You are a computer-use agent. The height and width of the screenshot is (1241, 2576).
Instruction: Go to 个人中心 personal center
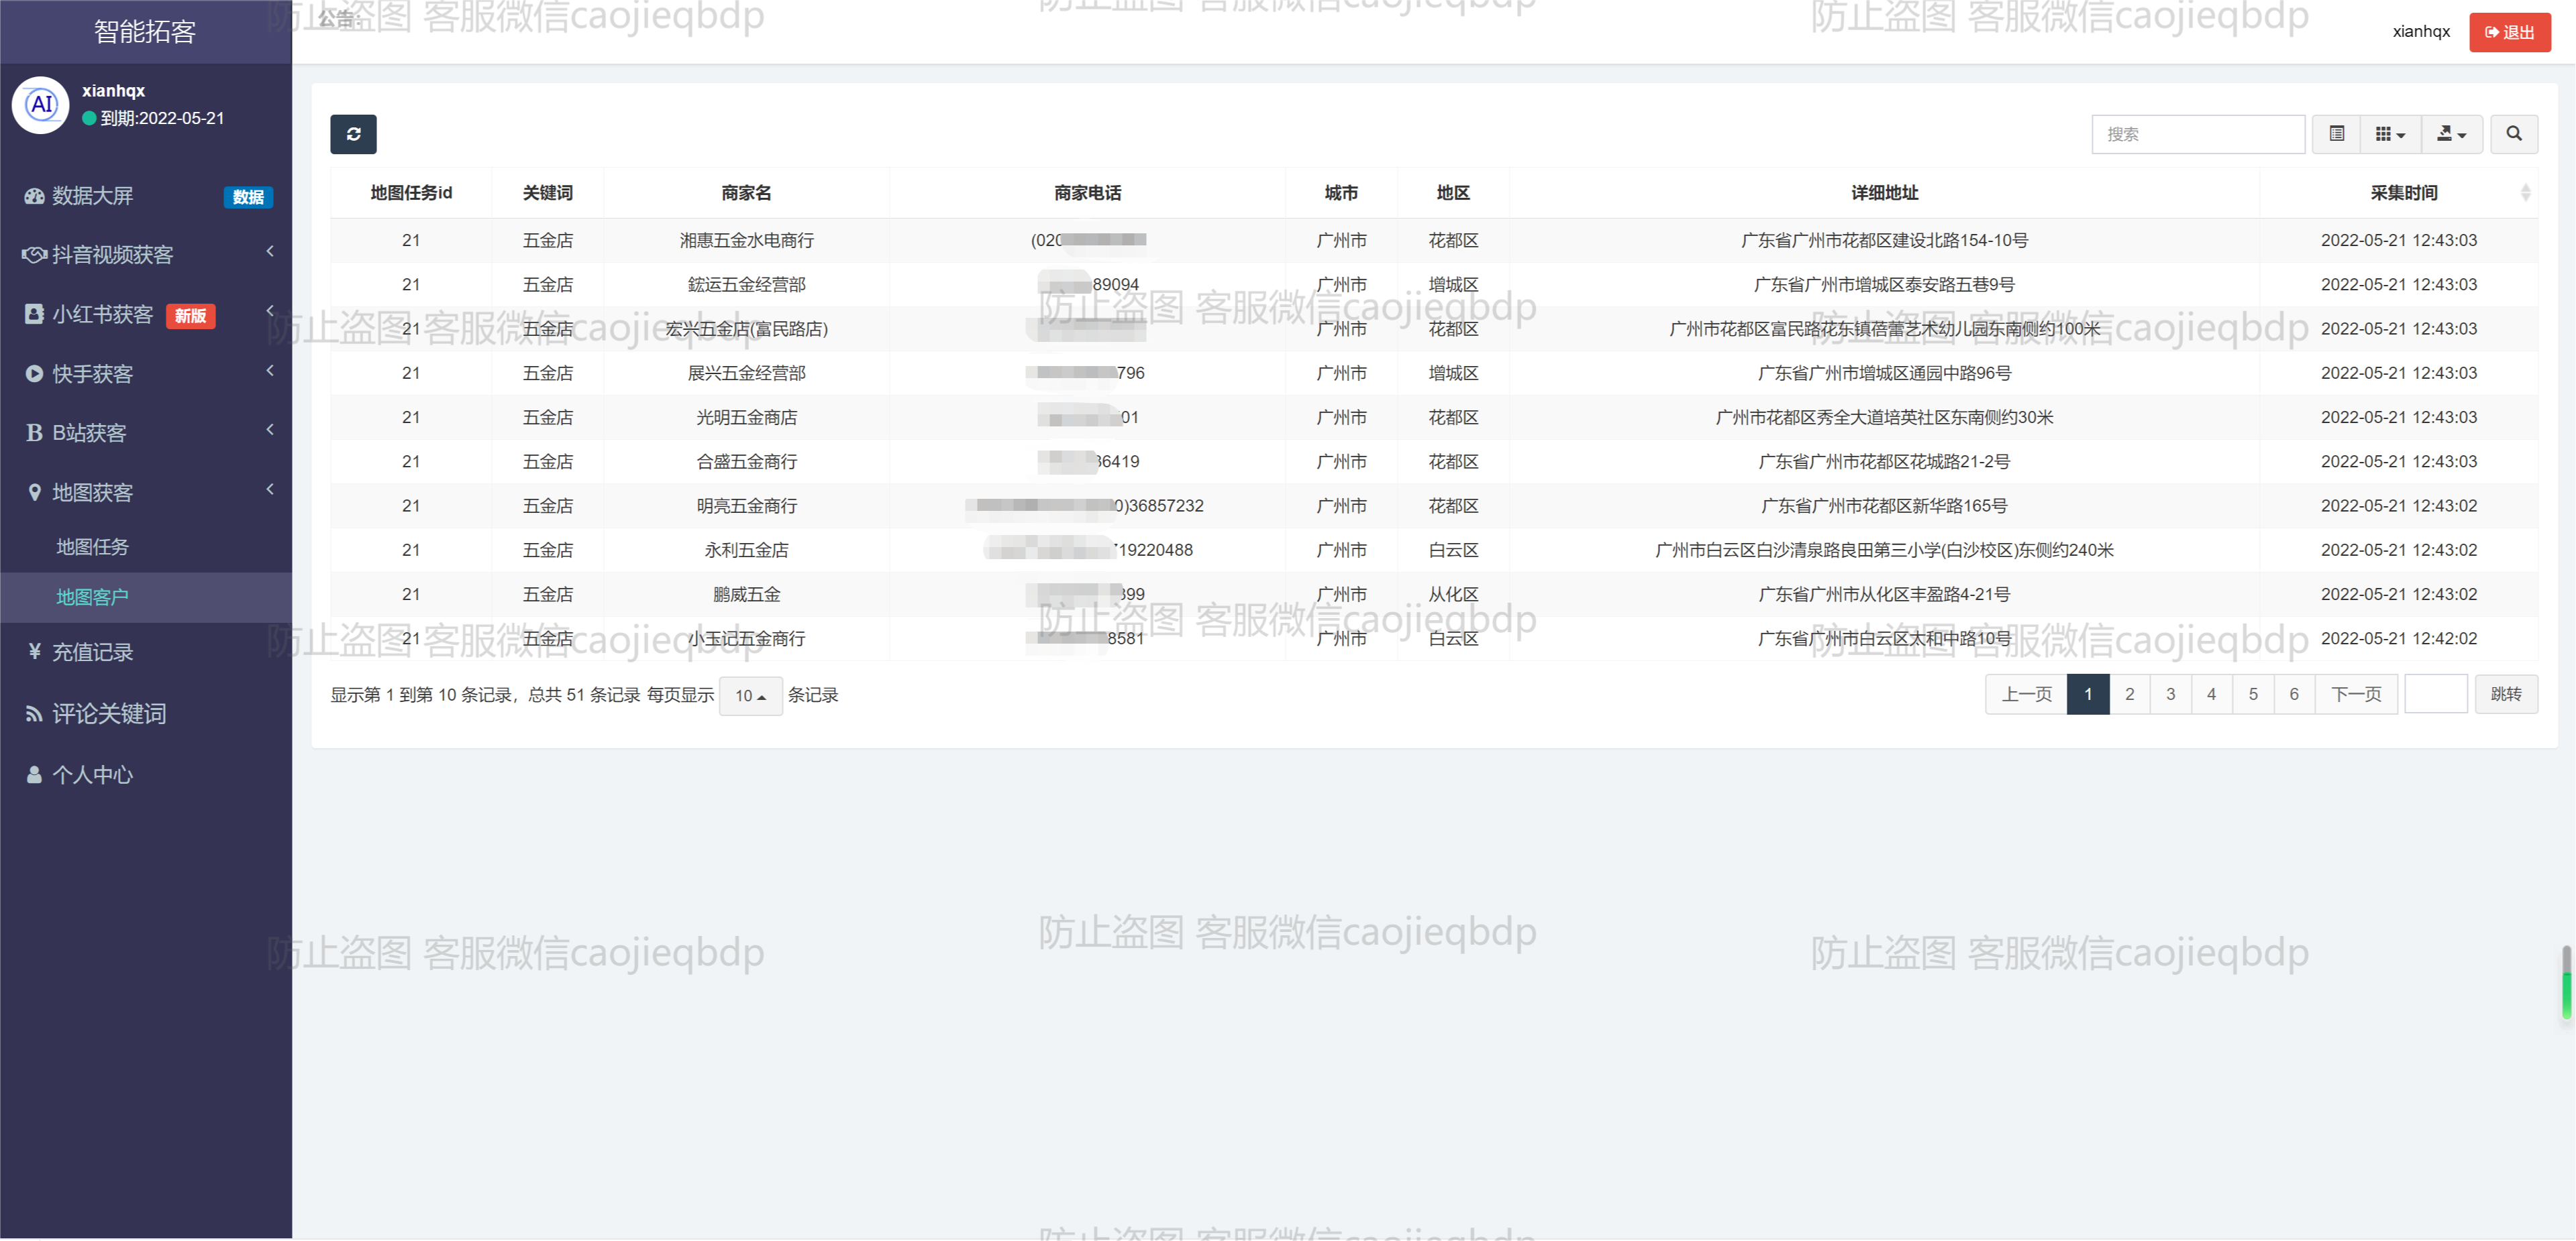pos(92,774)
